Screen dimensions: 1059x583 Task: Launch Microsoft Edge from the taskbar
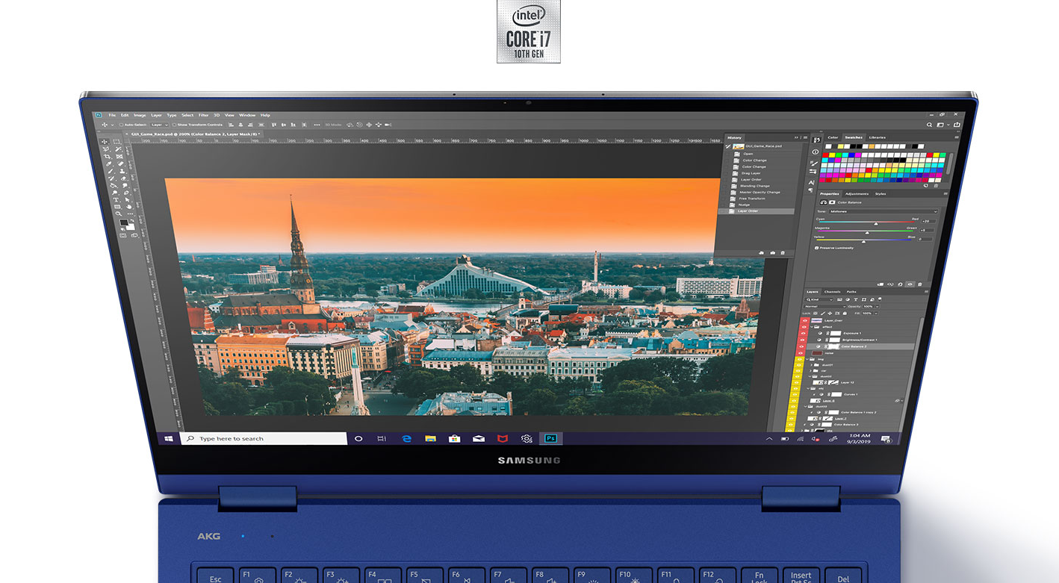[406, 439]
